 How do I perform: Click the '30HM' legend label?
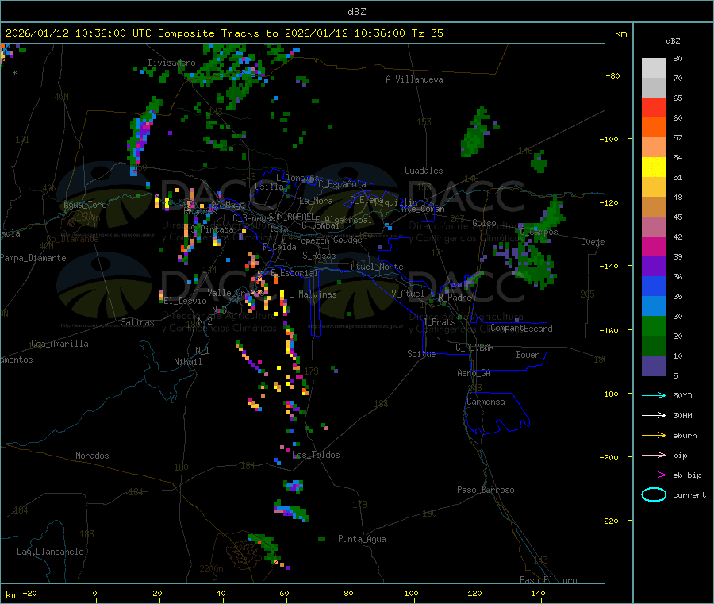click(682, 415)
